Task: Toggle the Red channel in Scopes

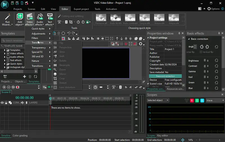Action: 192,101
